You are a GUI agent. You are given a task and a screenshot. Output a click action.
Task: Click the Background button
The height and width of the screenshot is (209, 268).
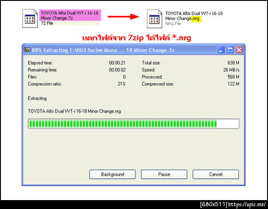112,174
